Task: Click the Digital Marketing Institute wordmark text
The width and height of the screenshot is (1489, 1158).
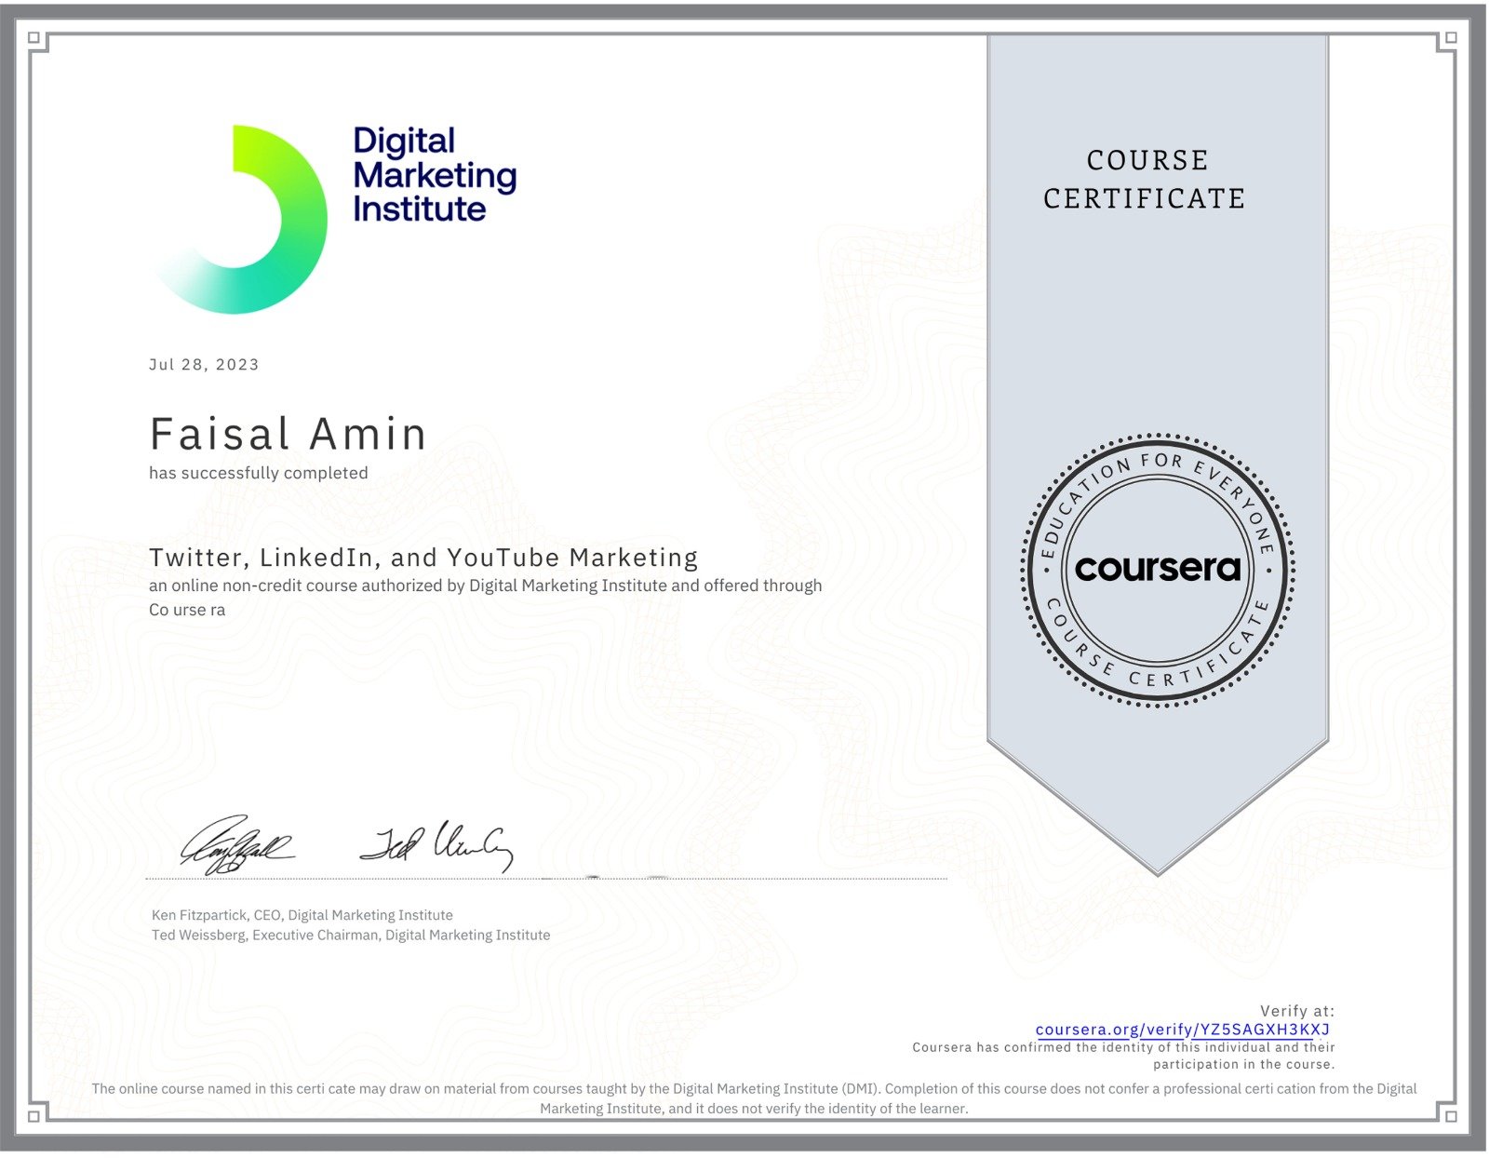Action: (x=434, y=175)
